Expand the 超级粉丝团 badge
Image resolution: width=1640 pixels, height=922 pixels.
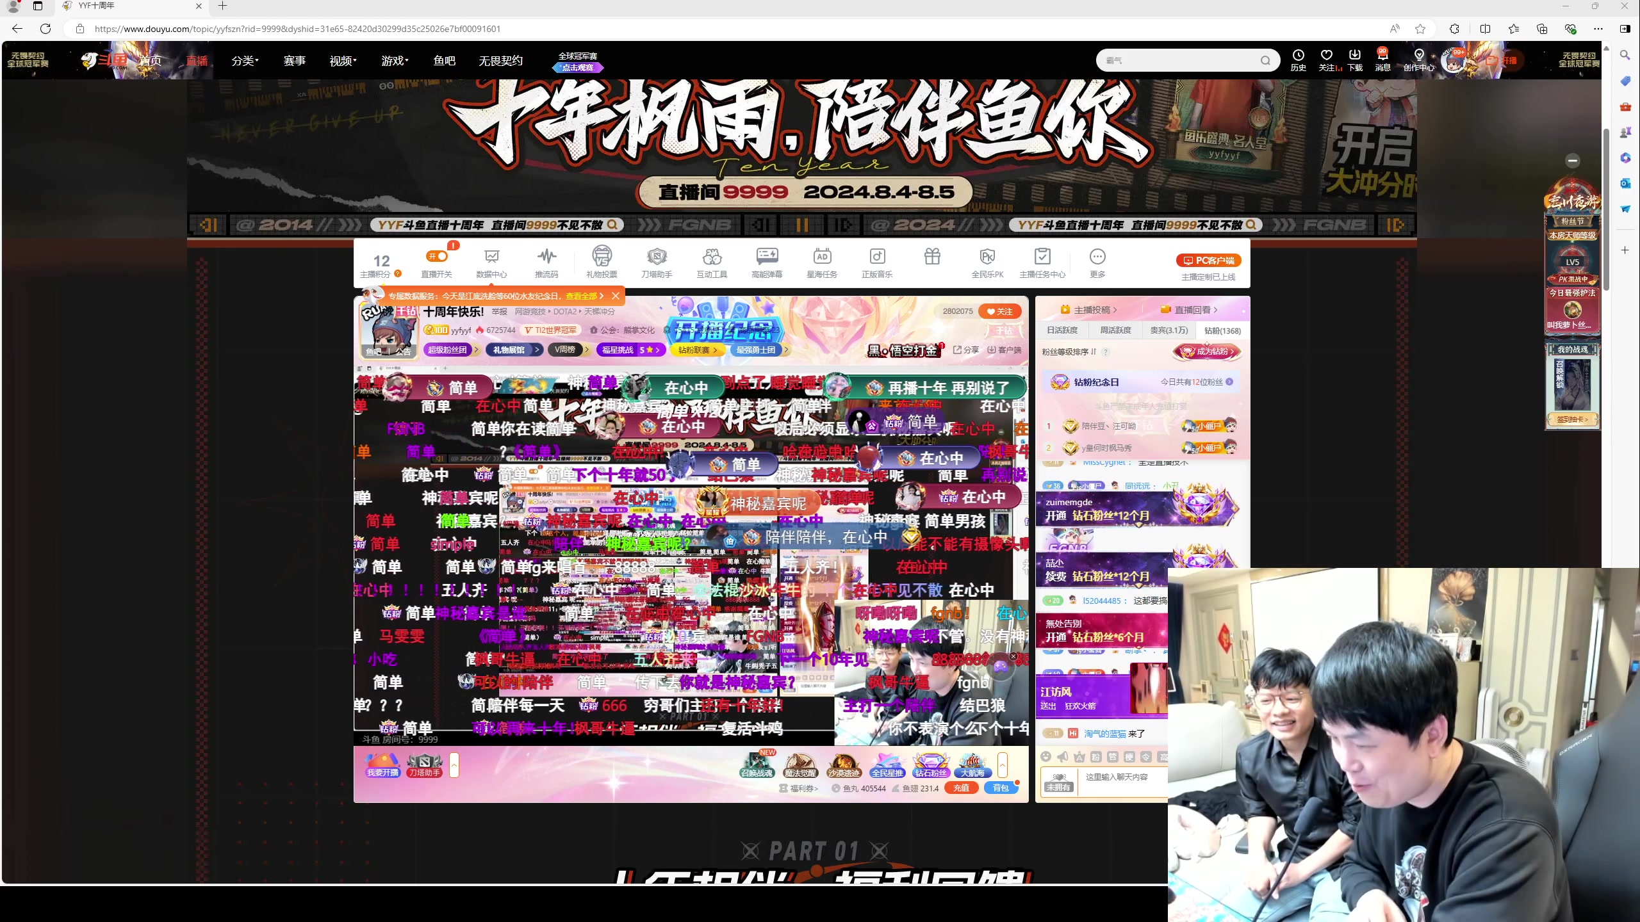(452, 350)
